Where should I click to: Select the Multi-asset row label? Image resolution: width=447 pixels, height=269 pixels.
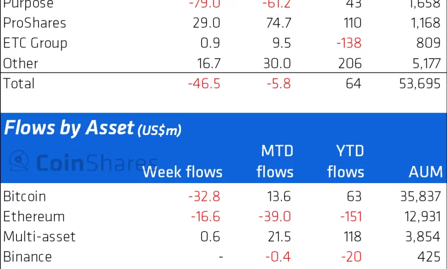[40, 236]
